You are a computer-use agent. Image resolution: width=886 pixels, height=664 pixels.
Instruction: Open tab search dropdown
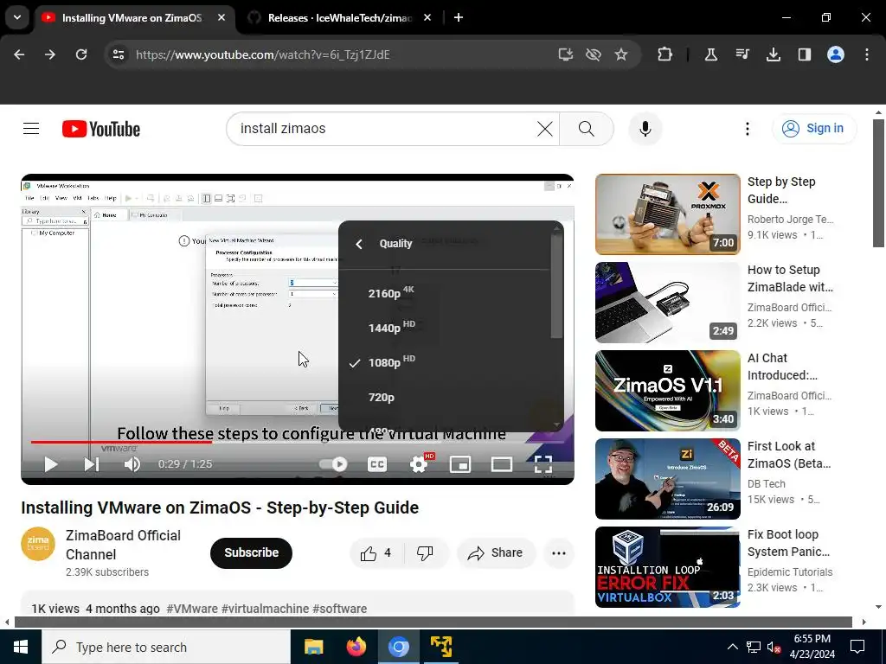[x=17, y=17]
